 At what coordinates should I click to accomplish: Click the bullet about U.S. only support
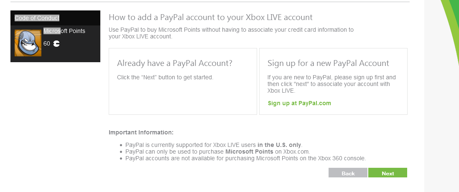pyautogui.click(x=213, y=145)
